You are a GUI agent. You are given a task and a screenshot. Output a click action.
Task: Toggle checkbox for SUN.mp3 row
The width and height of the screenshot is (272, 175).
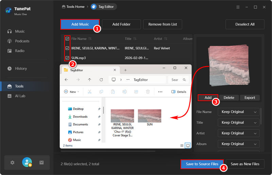point(67,58)
